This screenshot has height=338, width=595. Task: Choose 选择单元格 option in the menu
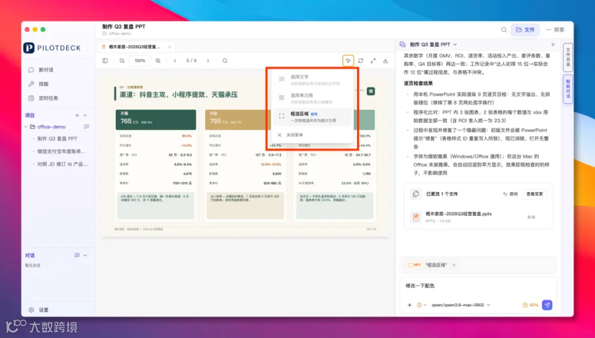312,98
